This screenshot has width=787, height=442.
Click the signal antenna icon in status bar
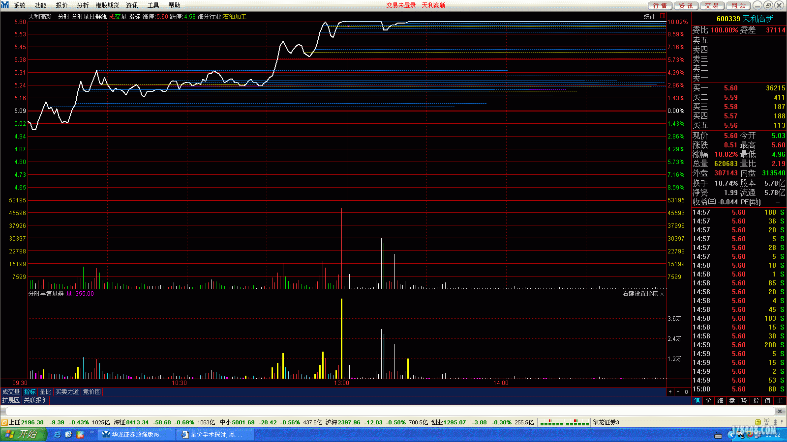pyautogui.click(x=766, y=422)
